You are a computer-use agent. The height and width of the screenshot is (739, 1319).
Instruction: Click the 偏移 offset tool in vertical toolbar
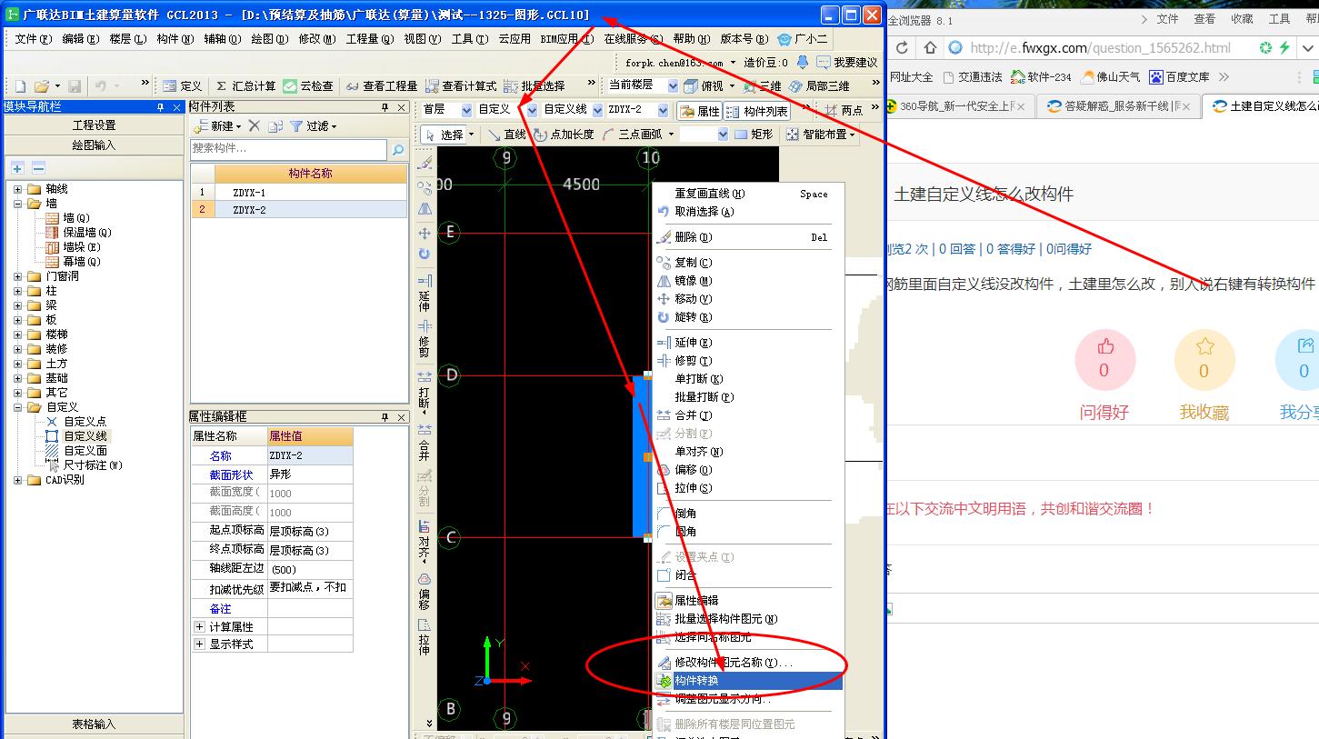click(x=425, y=591)
